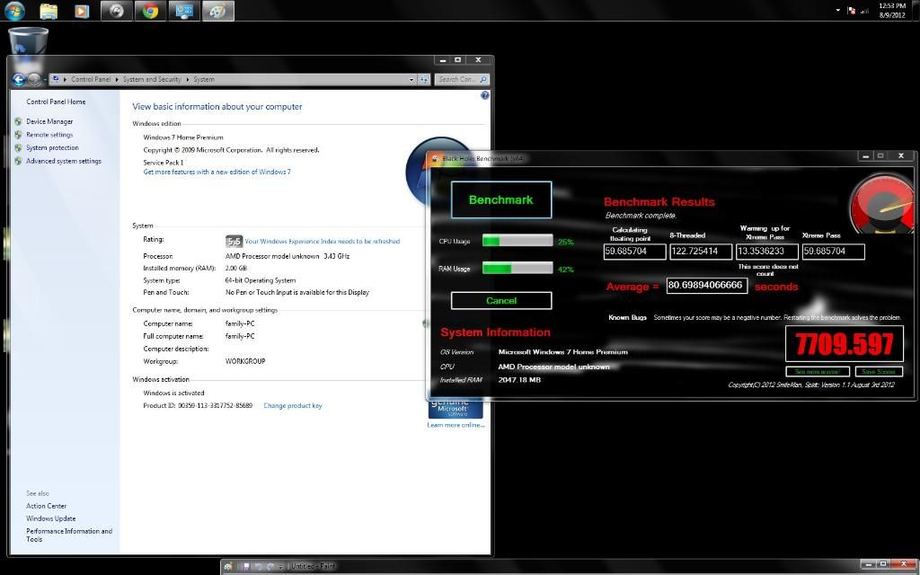Click the magnifier icon in the search box
Viewport: 920px width, 575px height.
pos(483,79)
